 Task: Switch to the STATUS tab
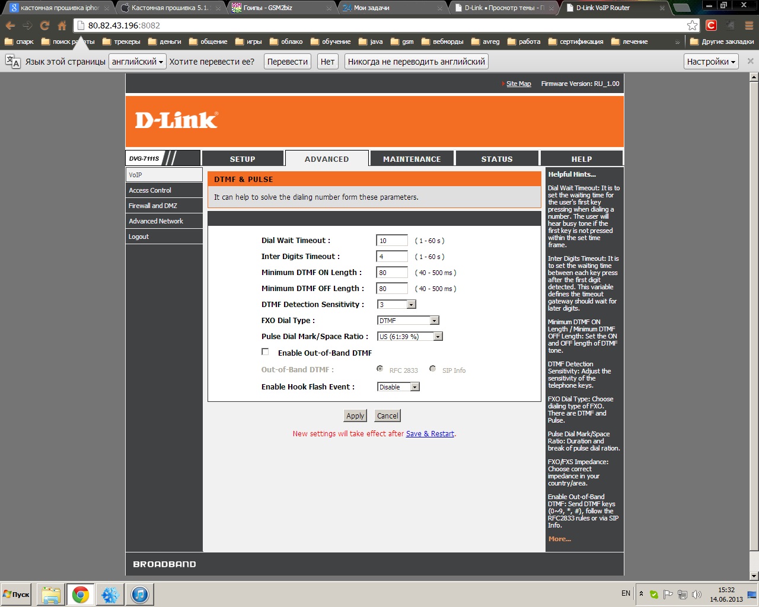pyautogui.click(x=497, y=159)
